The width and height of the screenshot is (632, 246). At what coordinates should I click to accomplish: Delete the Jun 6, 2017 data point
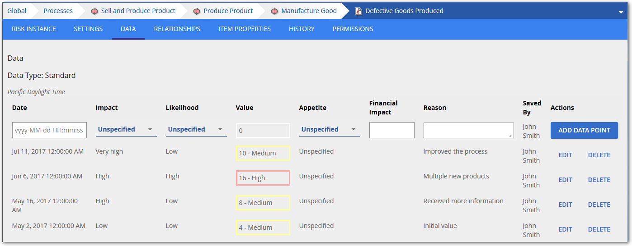coord(599,180)
